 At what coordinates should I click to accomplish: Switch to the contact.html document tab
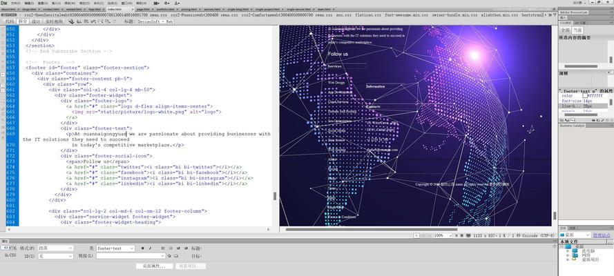point(51,9)
